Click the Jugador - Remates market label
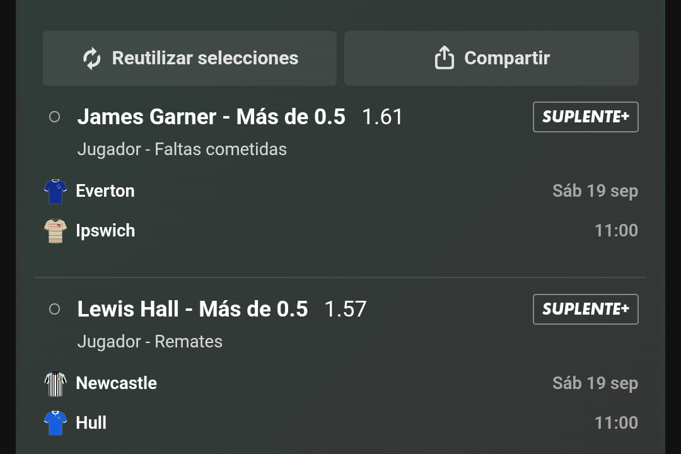The image size is (681, 454). [x=150, y=342]
